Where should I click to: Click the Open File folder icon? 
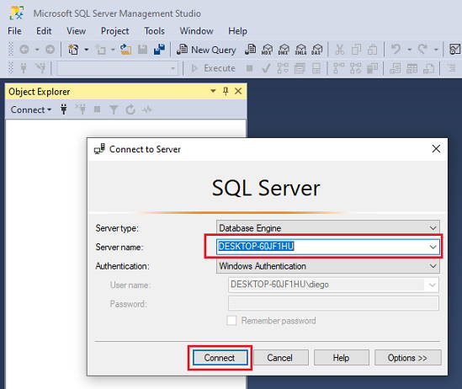coord(126,50)
